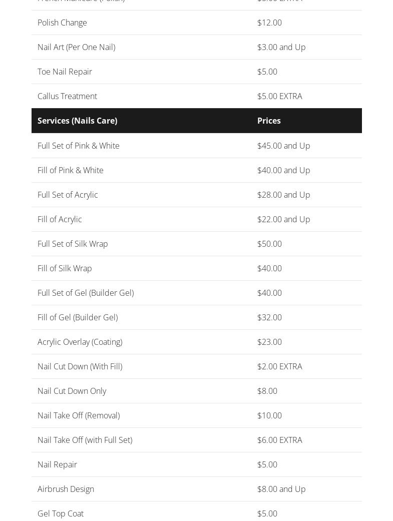Click the Nail Cut Down Only row

tap(72, 391)
